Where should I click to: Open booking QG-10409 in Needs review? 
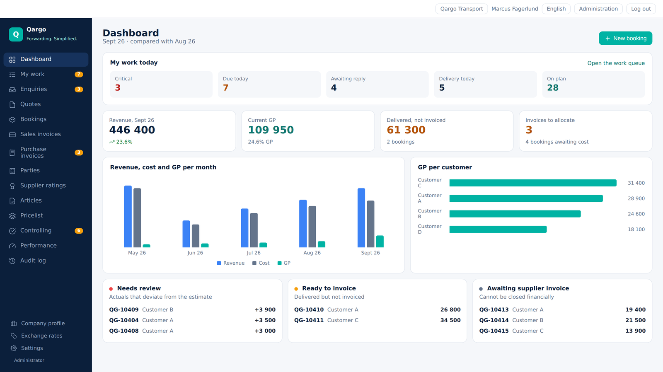coord(192,309)
